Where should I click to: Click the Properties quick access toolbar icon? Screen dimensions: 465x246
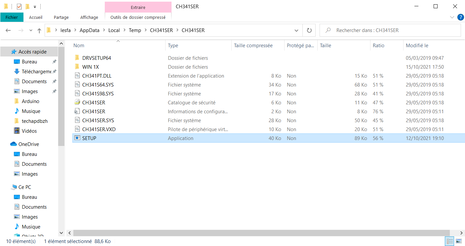(x=19, y=6)
